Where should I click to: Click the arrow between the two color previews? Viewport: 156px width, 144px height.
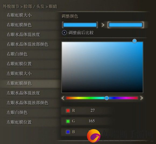[x=103, y=25]
